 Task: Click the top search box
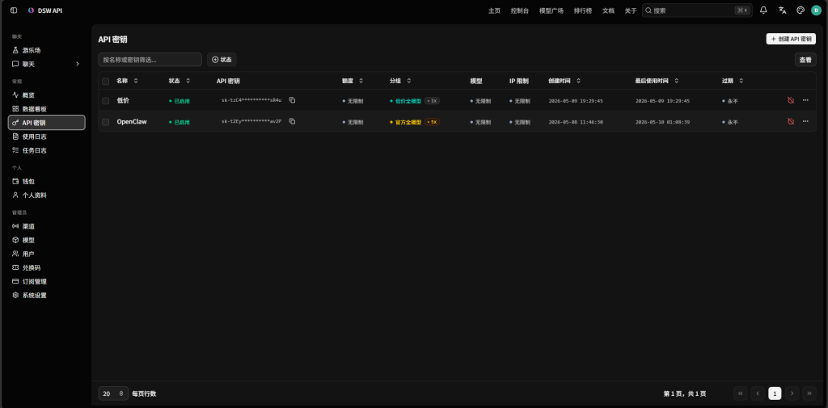697,10
